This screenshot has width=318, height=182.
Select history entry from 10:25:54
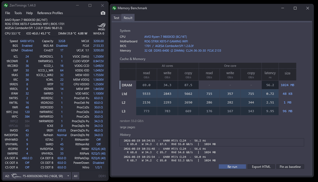(x=212, y=158)
